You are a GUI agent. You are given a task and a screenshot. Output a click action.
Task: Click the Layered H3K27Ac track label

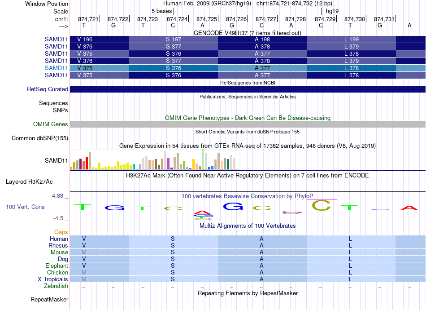pos(29,182)
